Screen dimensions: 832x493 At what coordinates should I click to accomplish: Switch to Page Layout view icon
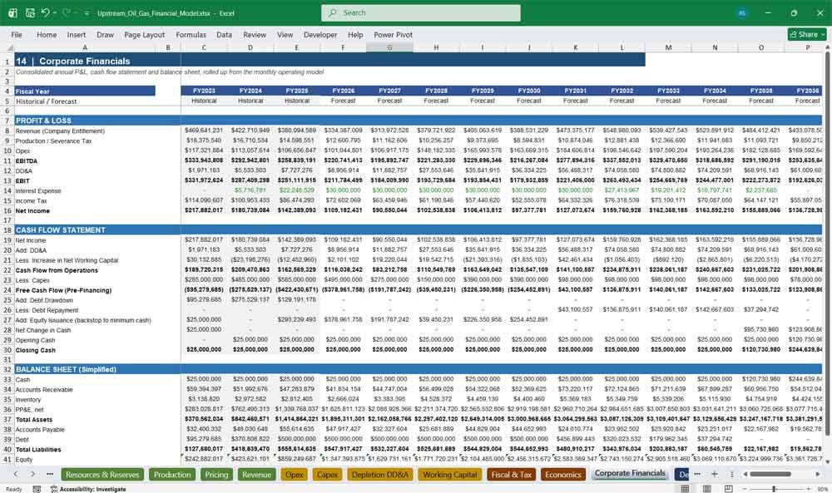(x=706, y=489)
